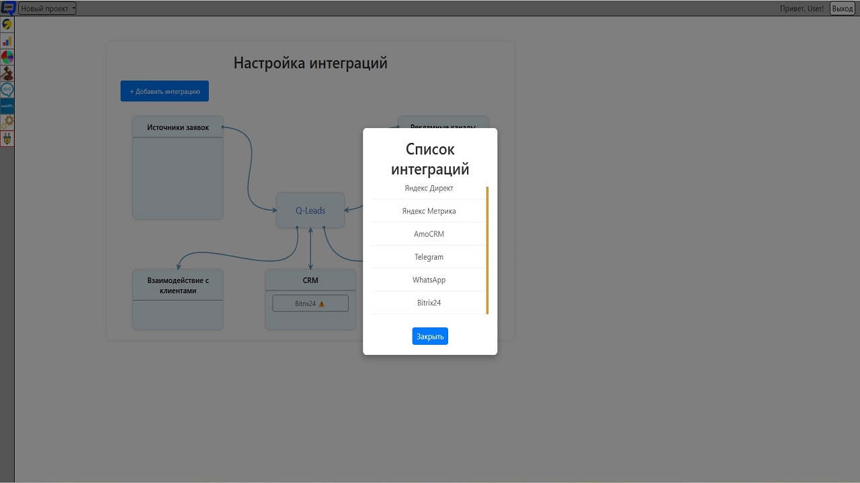Choose AmoCRM in the integrations list
Screen dimensions: 860x483
(429, 234)
